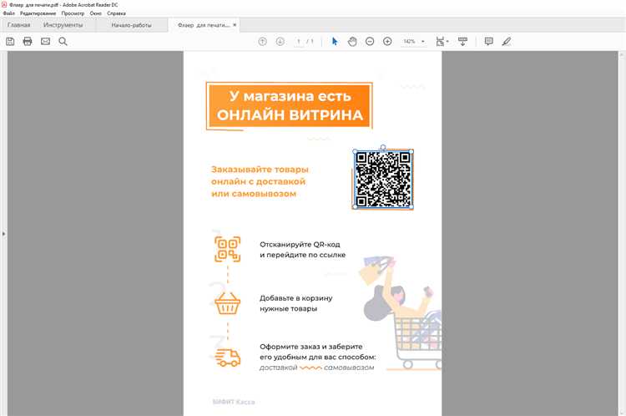Screen dimensions: 626x416
Task: Click the Save file icon
Action: click(x=10, y=41)
